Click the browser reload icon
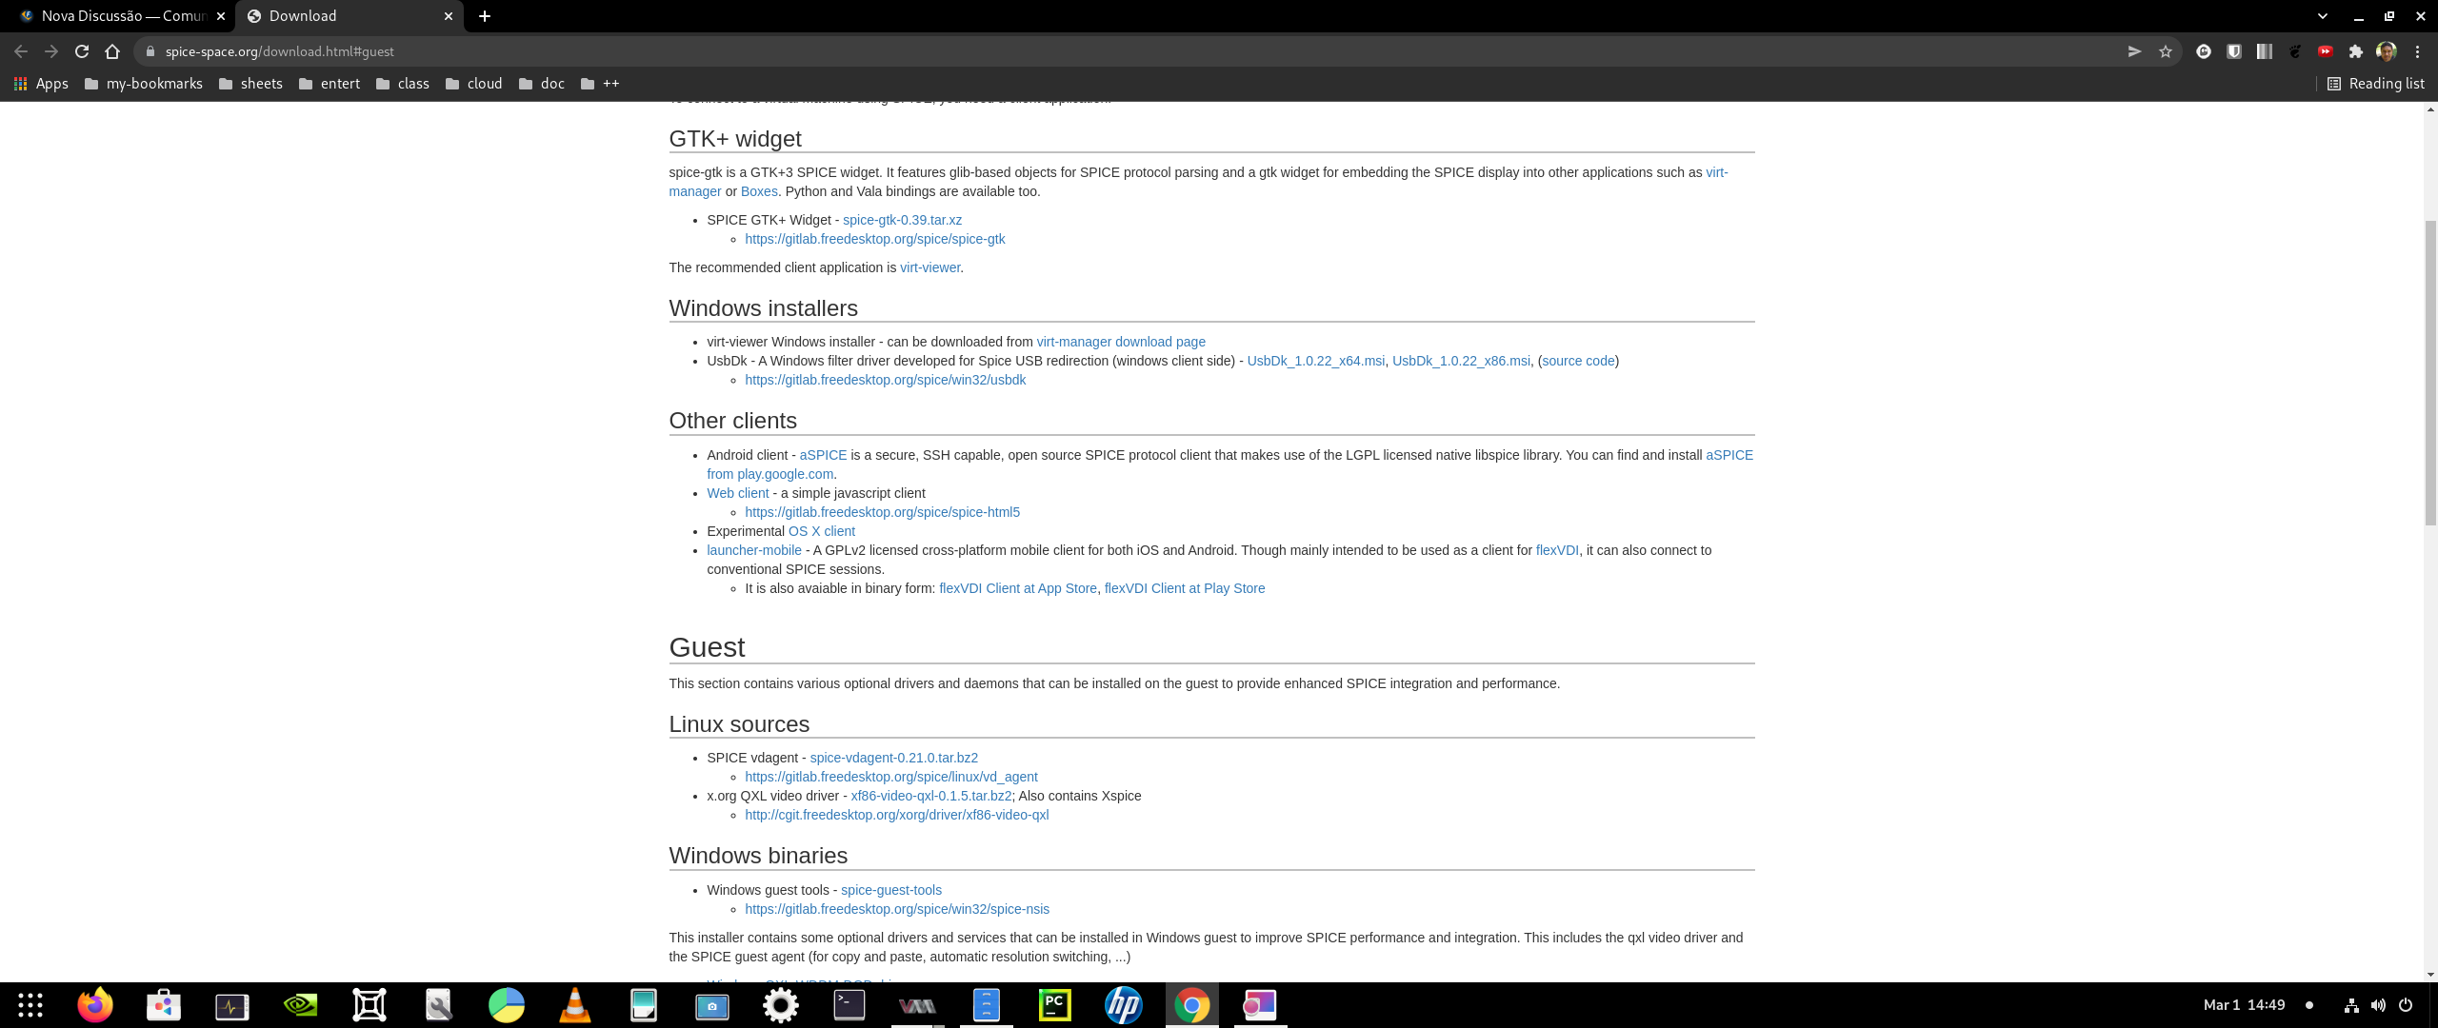 click(82, 51)
